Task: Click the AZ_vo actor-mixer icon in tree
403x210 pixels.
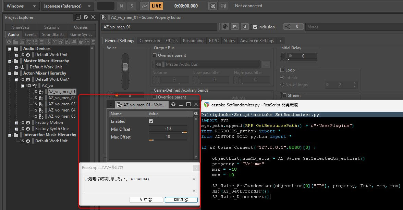Action: coord(34,86)
